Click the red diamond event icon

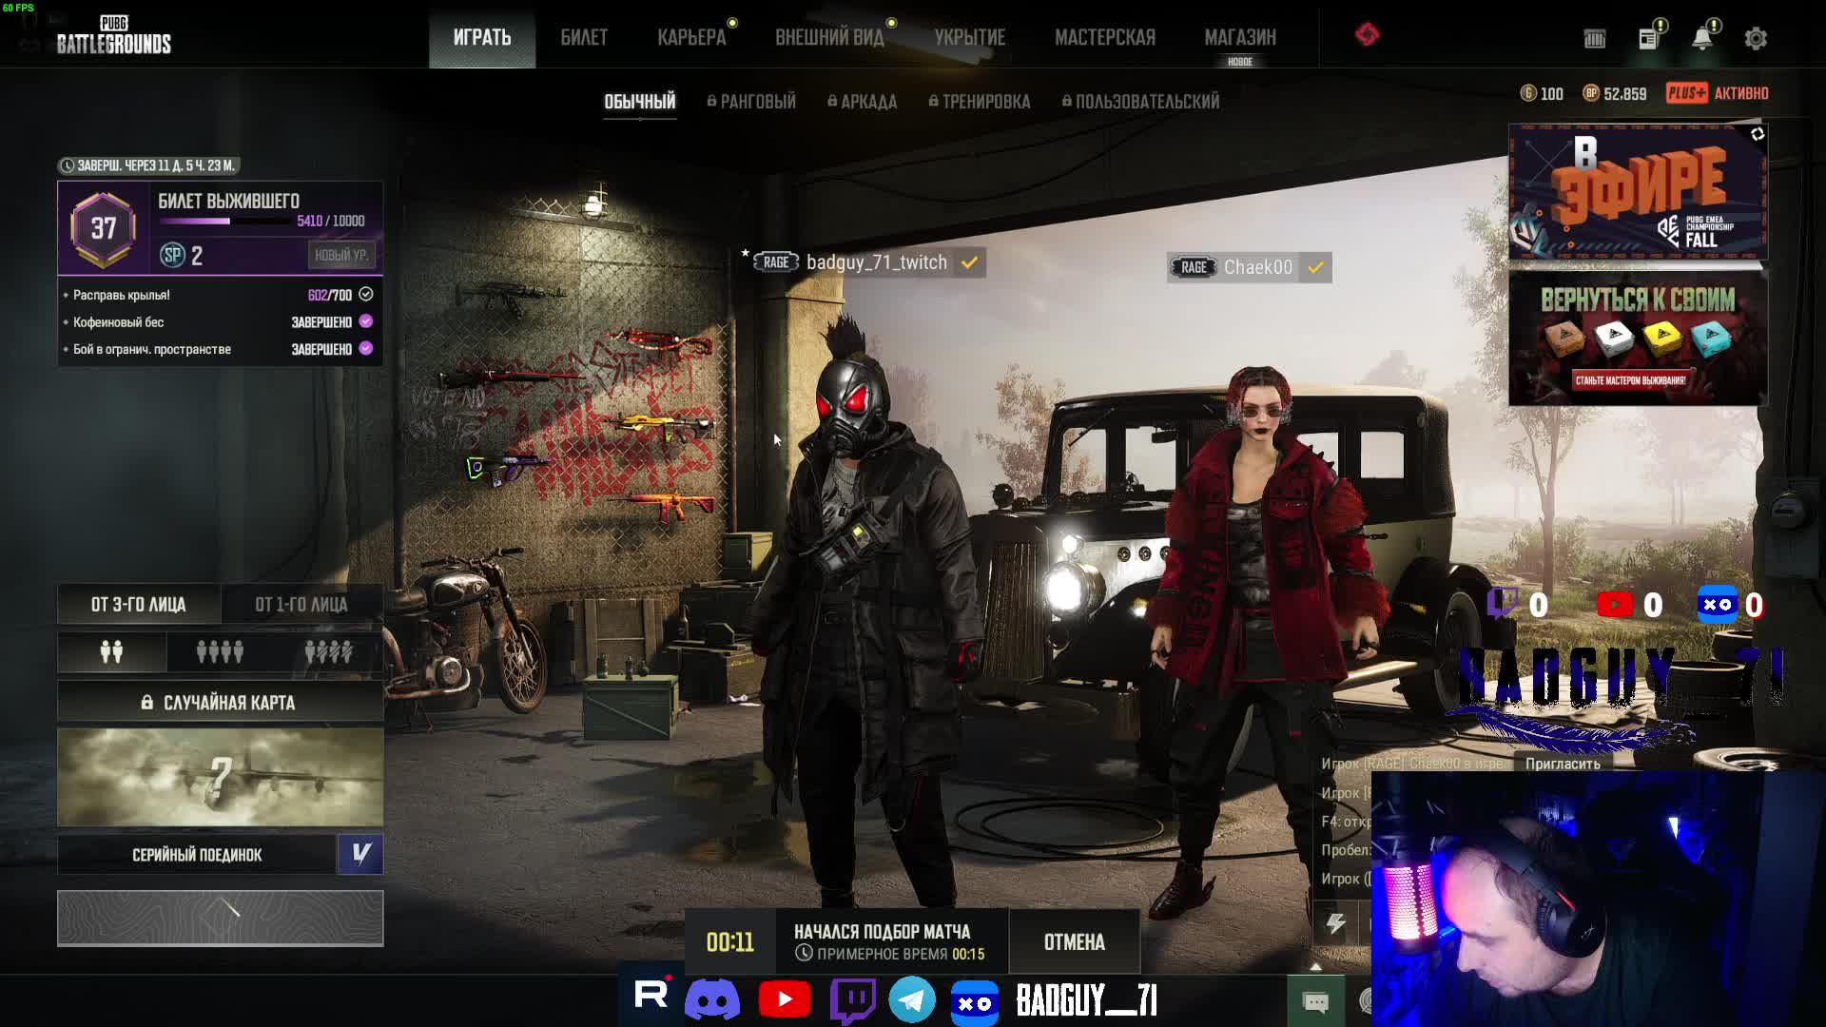(1367, 35)
